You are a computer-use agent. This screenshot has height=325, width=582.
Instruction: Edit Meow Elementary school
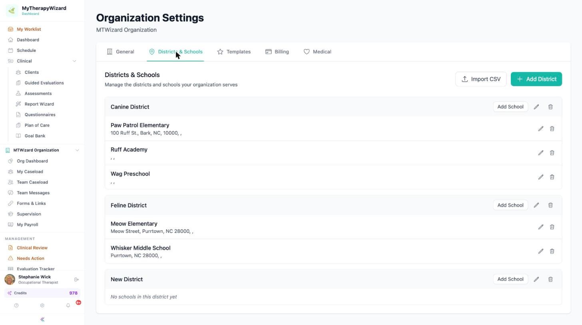pos(541,227)
